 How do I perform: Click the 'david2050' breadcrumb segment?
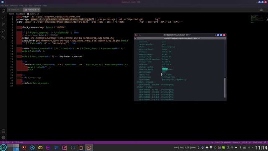[21, 14]
